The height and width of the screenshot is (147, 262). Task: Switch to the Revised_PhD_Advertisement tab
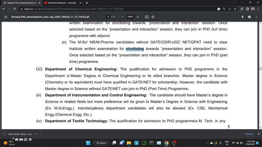22,3
